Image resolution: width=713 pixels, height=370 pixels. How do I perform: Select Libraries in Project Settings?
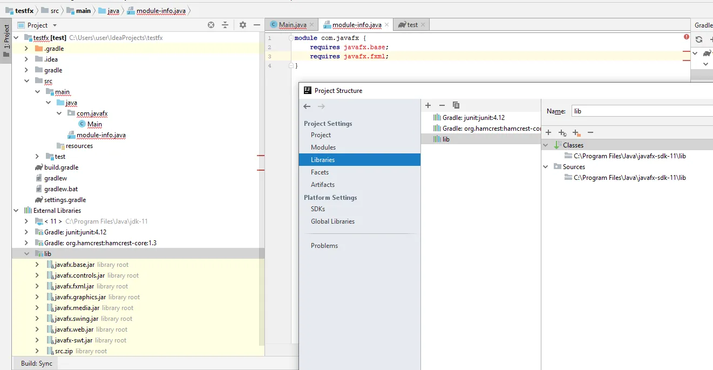coord(359,160)
